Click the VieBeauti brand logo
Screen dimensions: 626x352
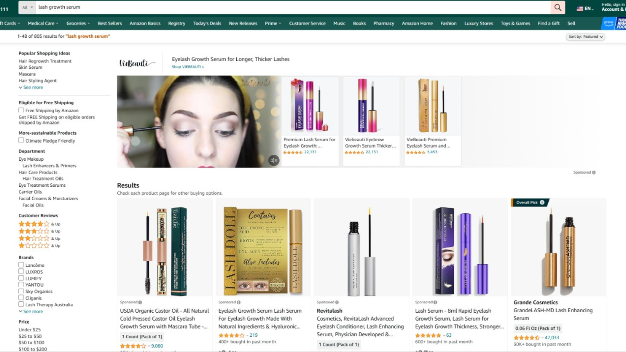137,63
